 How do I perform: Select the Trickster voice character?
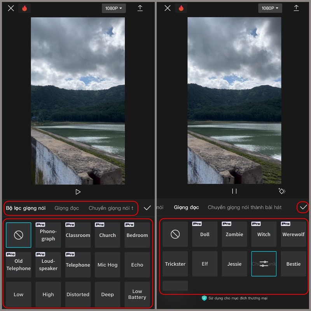tap(175, 264)
